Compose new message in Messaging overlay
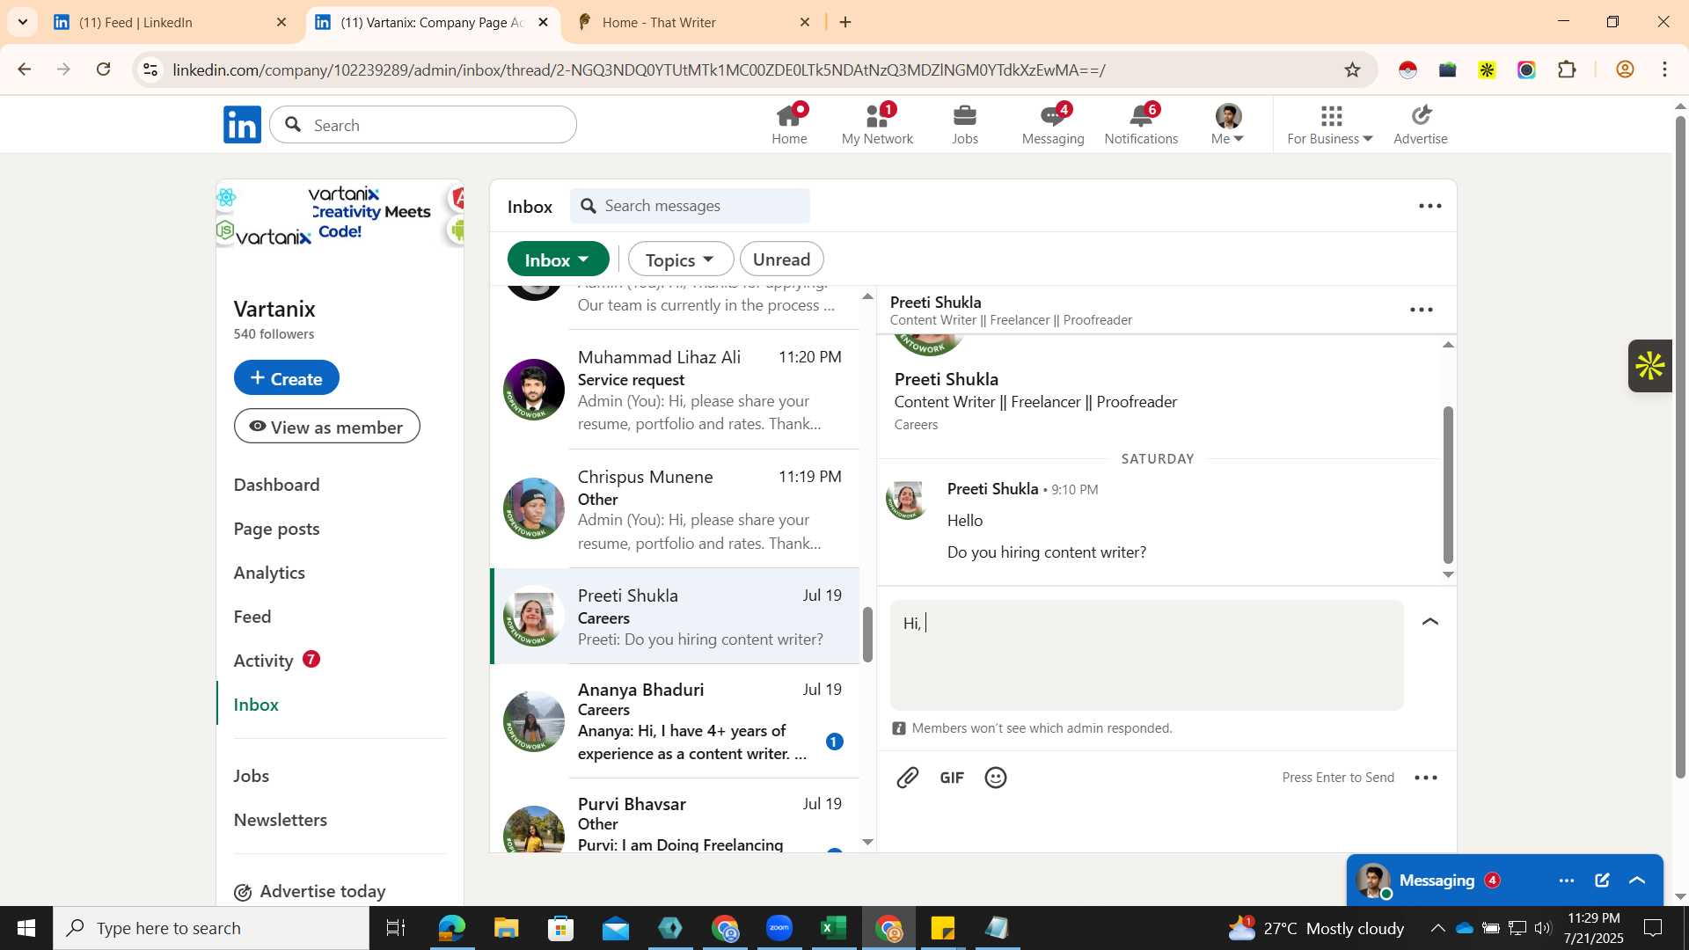The image size is (1689, 950). [1602, 881]
